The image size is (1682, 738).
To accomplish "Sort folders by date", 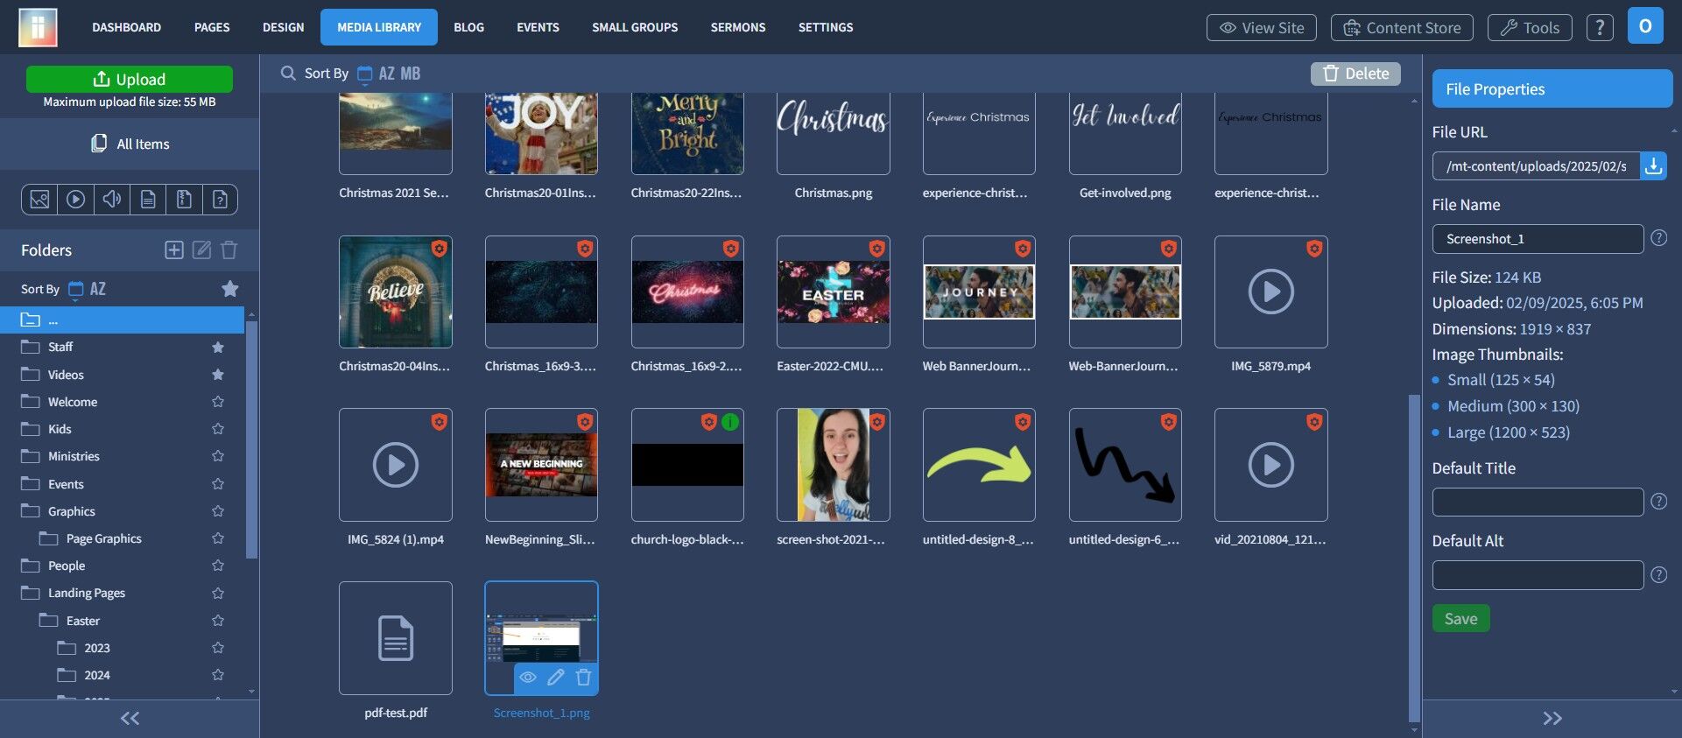I will click(x=76, y=289).
